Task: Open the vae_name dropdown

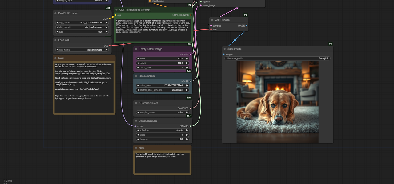Action: (x=82, y=50)
